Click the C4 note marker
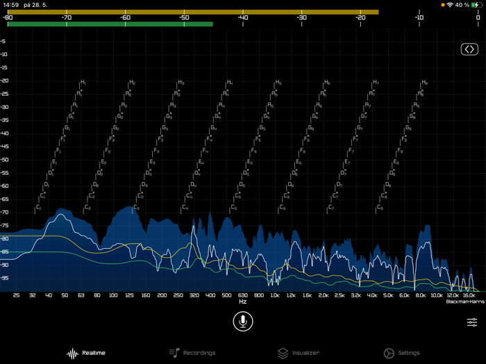 [185, 208]
